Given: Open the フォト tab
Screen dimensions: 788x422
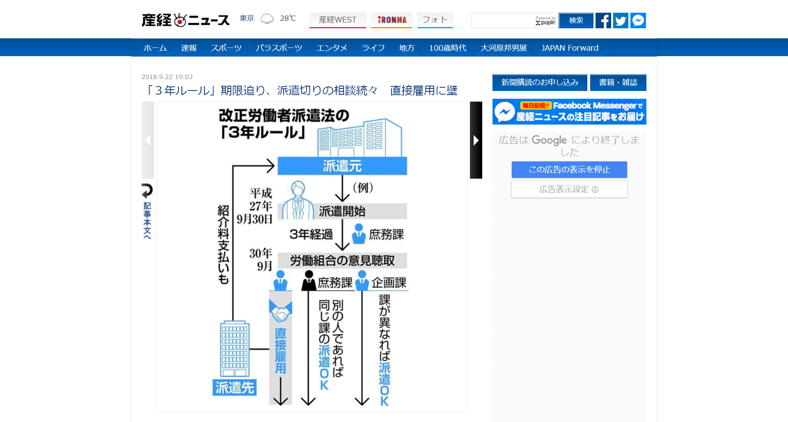Looking at the screenshot, I should tap(435, 20).
